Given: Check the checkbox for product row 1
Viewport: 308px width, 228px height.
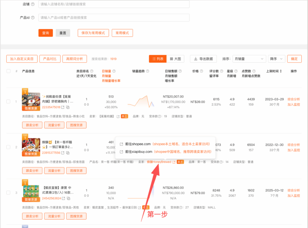Looking at the screenshot, I should (8, 102).
